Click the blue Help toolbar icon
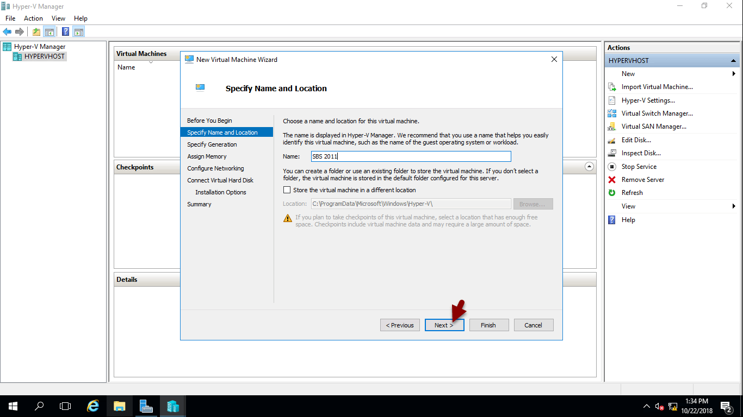743x417 pixels. pyautogui.click(x=66, y=31)
